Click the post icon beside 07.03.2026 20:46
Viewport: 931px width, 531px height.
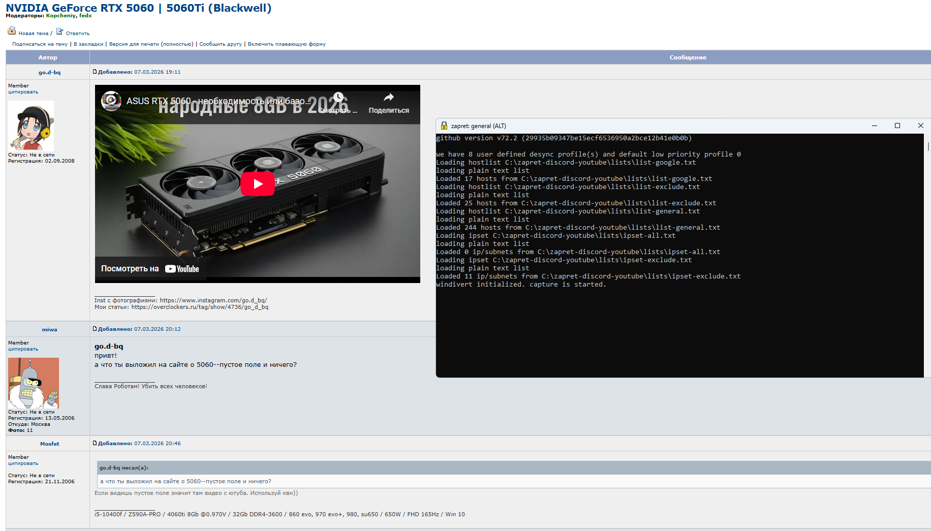click(95, 443)
